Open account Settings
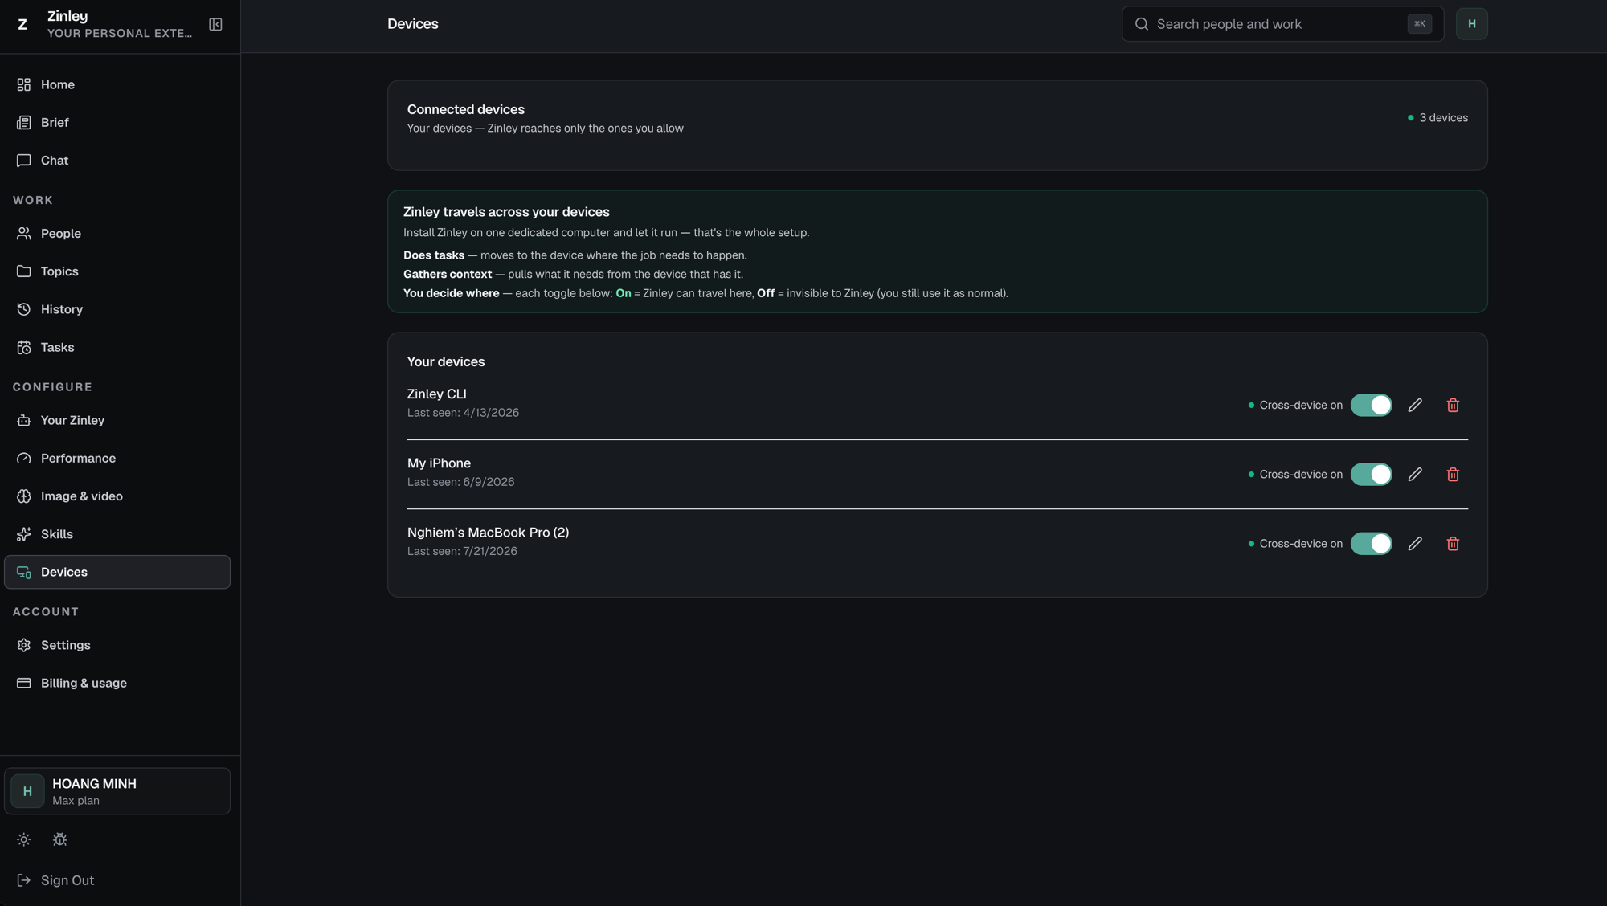Screen dimensions: 1607x906 (x=117, y=645)
